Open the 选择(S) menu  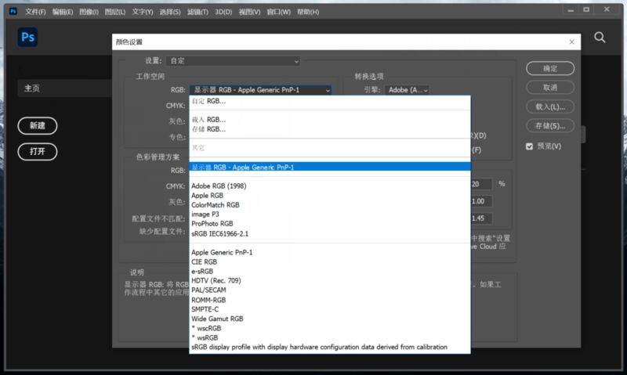tap(170, 12)
